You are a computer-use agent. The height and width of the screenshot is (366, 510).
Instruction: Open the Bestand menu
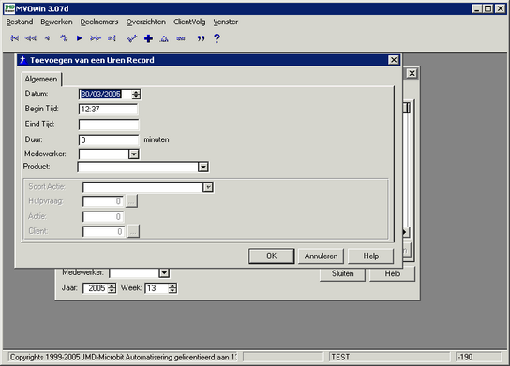20,22
